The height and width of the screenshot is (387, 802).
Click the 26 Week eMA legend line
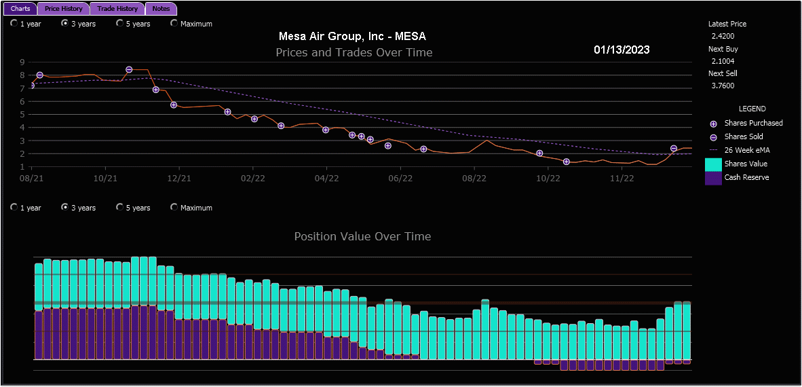[713, 150]
